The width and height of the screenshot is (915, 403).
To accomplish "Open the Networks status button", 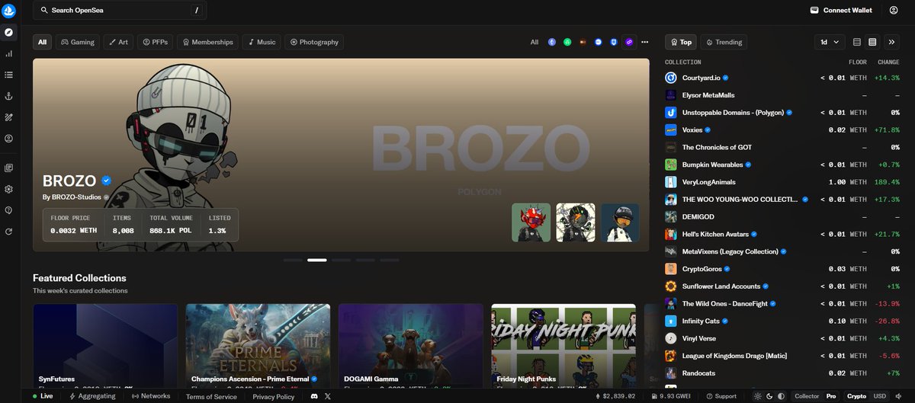I will click(x=151, y=396).
